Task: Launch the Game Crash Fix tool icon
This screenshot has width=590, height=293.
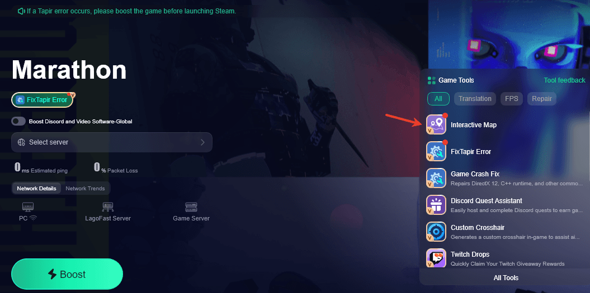Action: click(436, 178)
